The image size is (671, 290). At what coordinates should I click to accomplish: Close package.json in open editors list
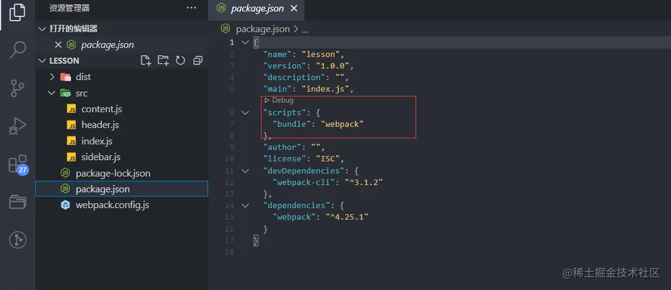point(58,44)
